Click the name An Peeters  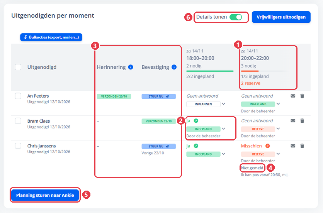point(38,96)
